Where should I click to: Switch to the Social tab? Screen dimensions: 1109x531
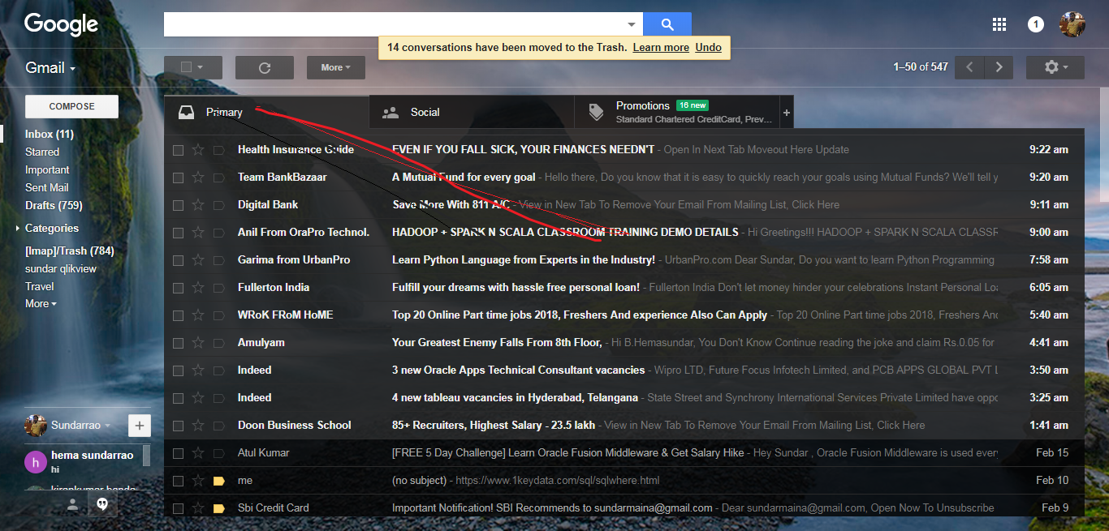pyautogui.click(x=425, y=113)
